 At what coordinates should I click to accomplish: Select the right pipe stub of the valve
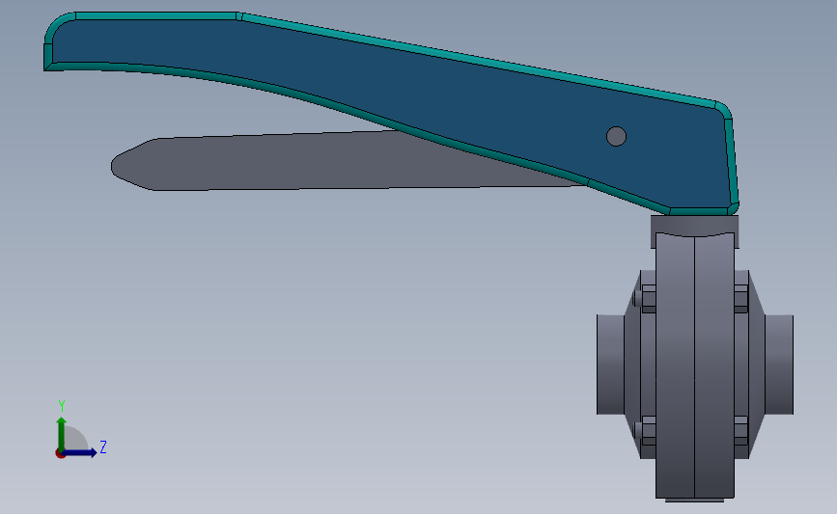coord(779,365)
